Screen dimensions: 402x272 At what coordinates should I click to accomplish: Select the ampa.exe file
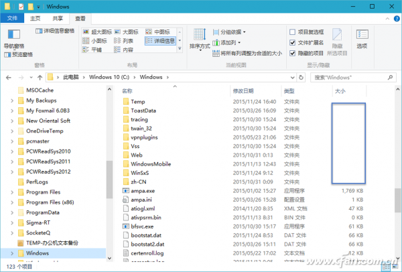tap(143, 191)
